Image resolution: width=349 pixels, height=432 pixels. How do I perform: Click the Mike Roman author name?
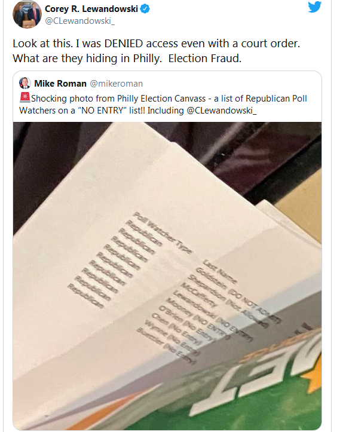click(x=60, y=83)
